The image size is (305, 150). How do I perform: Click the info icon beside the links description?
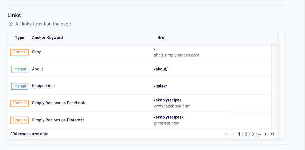point(10,24)
